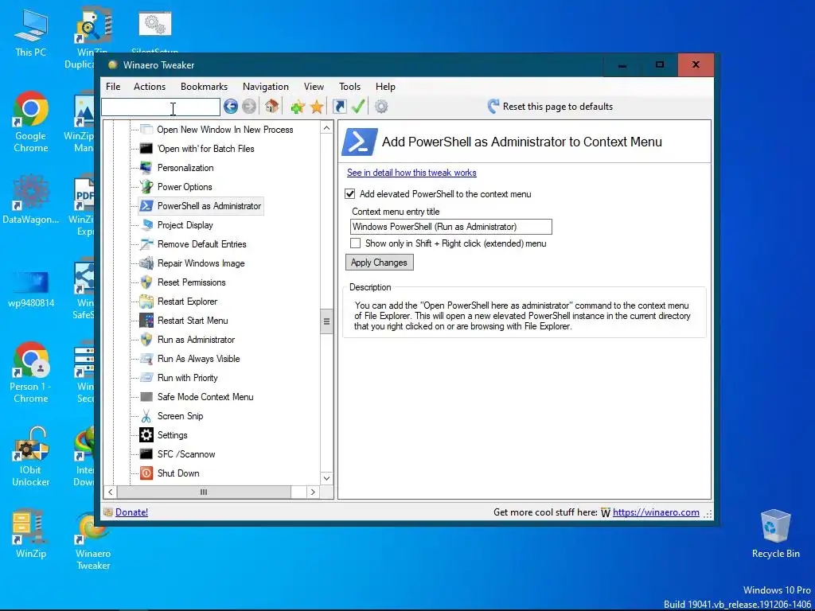
Task: Select the Personalization tree icon
Action: tap(146, 168)
